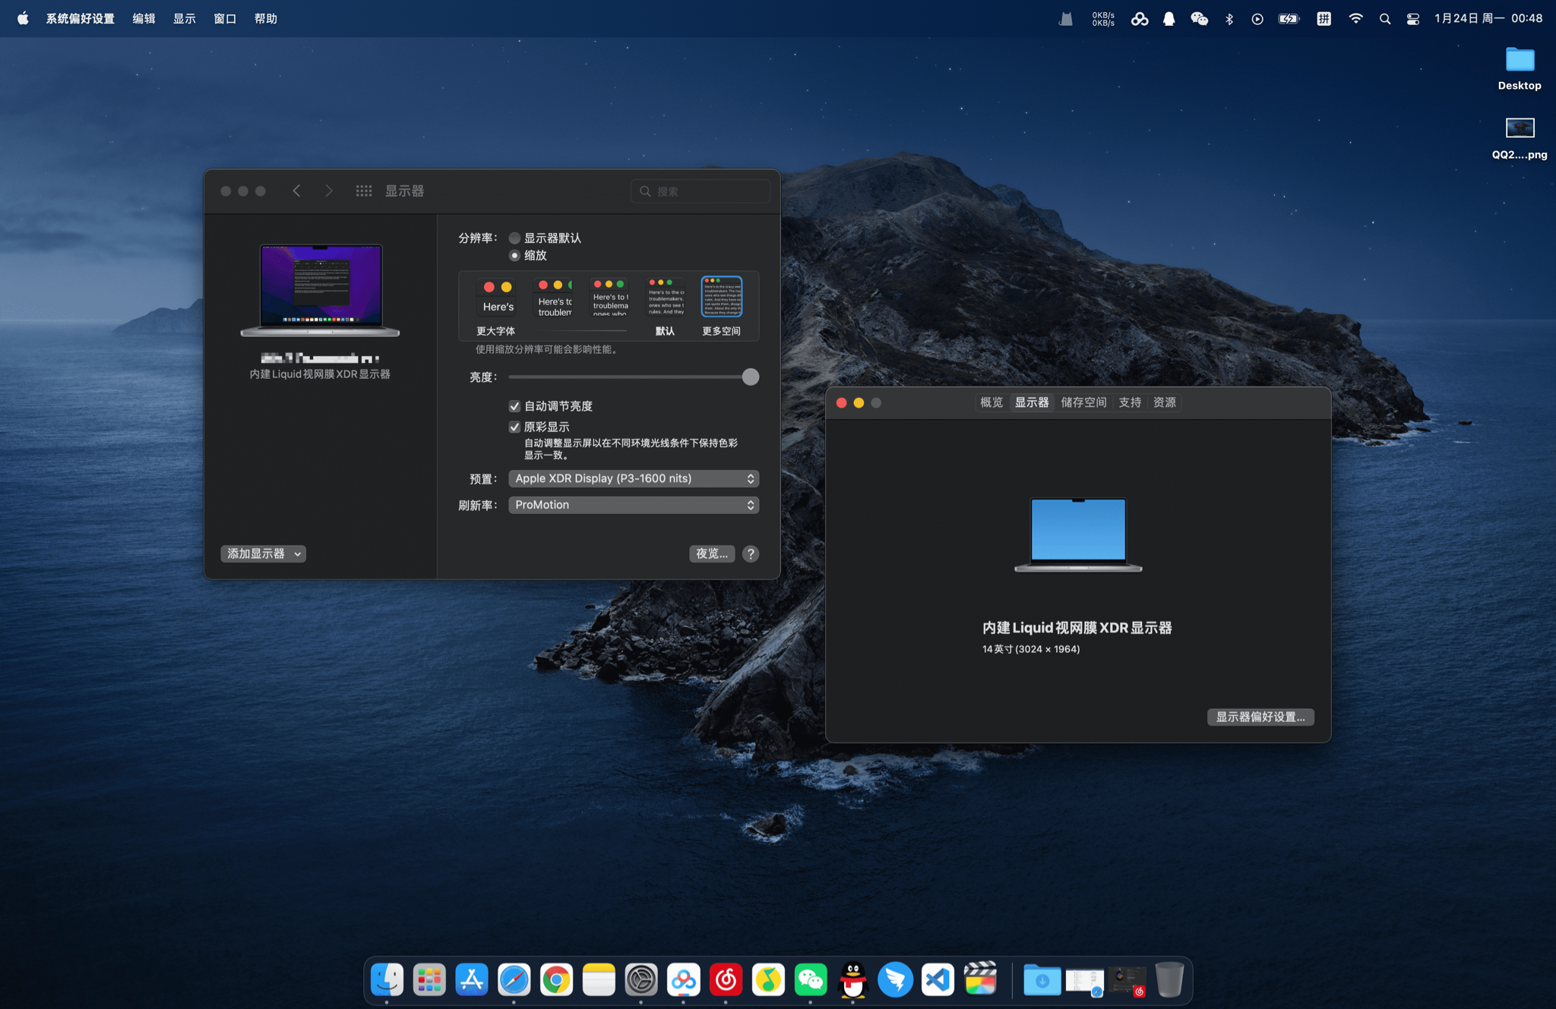Screen dimensions: 1556x1009
Task: Go back in System Preferences
Action: pos(297,191)
